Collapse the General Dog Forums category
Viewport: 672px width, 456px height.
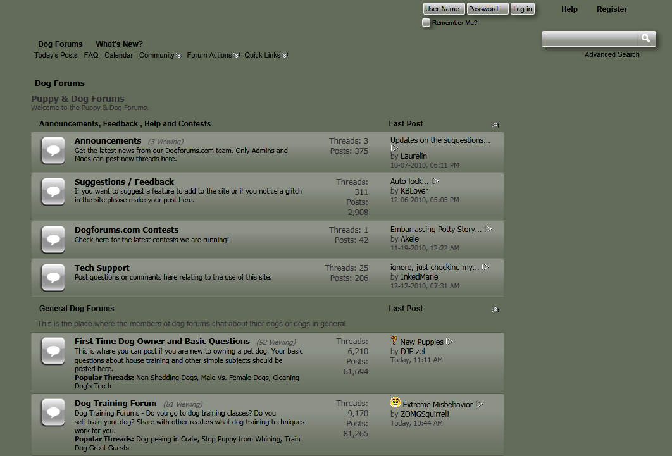tap(495, 309)
